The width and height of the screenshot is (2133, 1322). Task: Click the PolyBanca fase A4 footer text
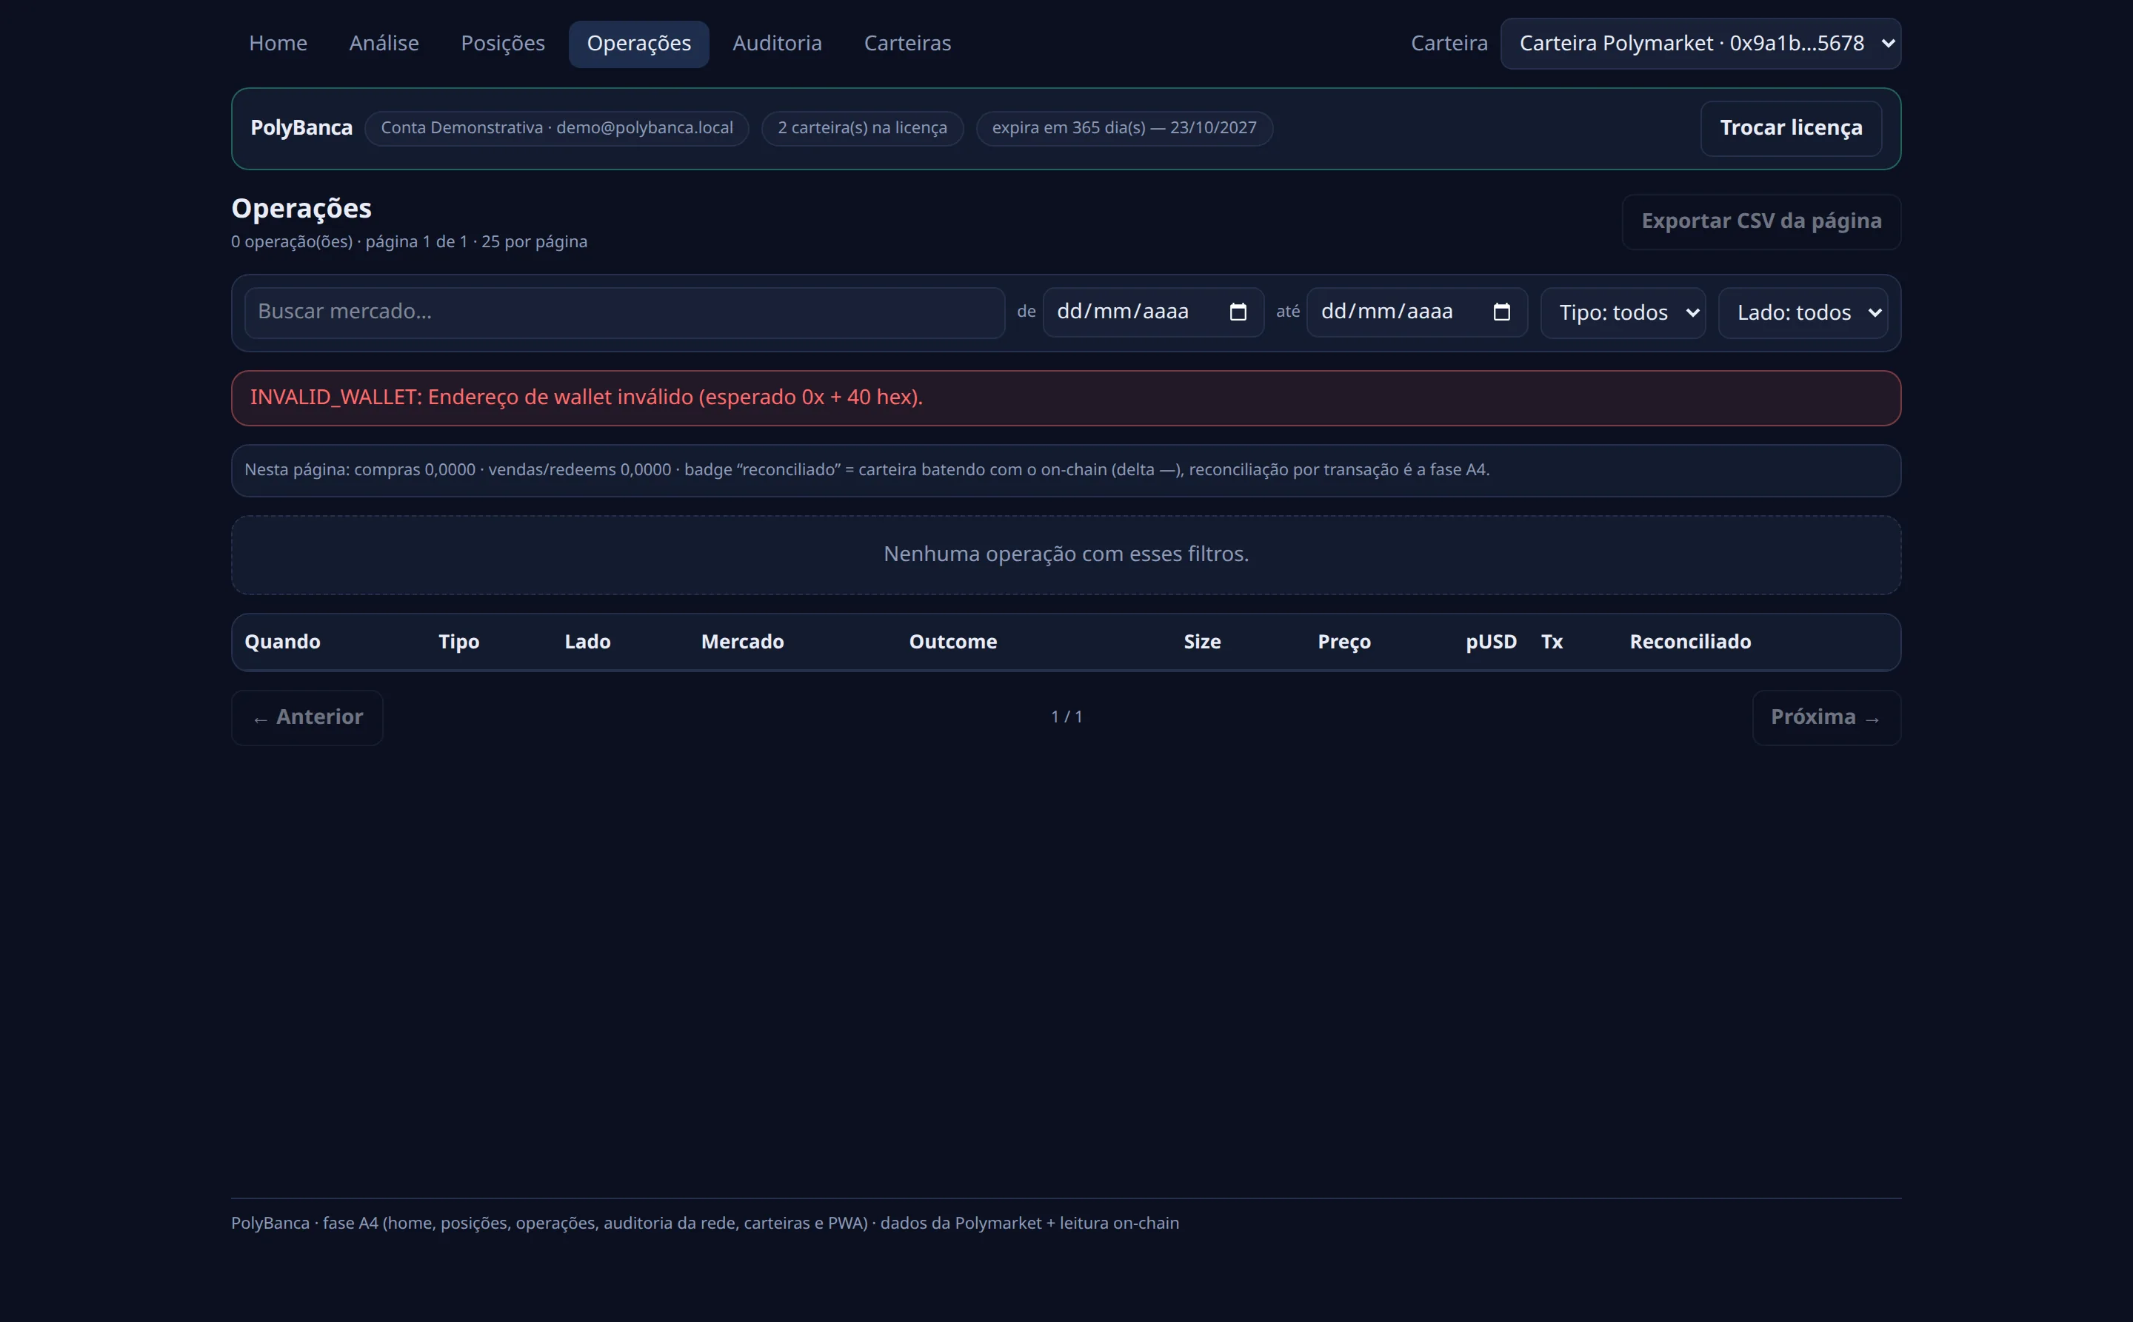(704, 1224)
